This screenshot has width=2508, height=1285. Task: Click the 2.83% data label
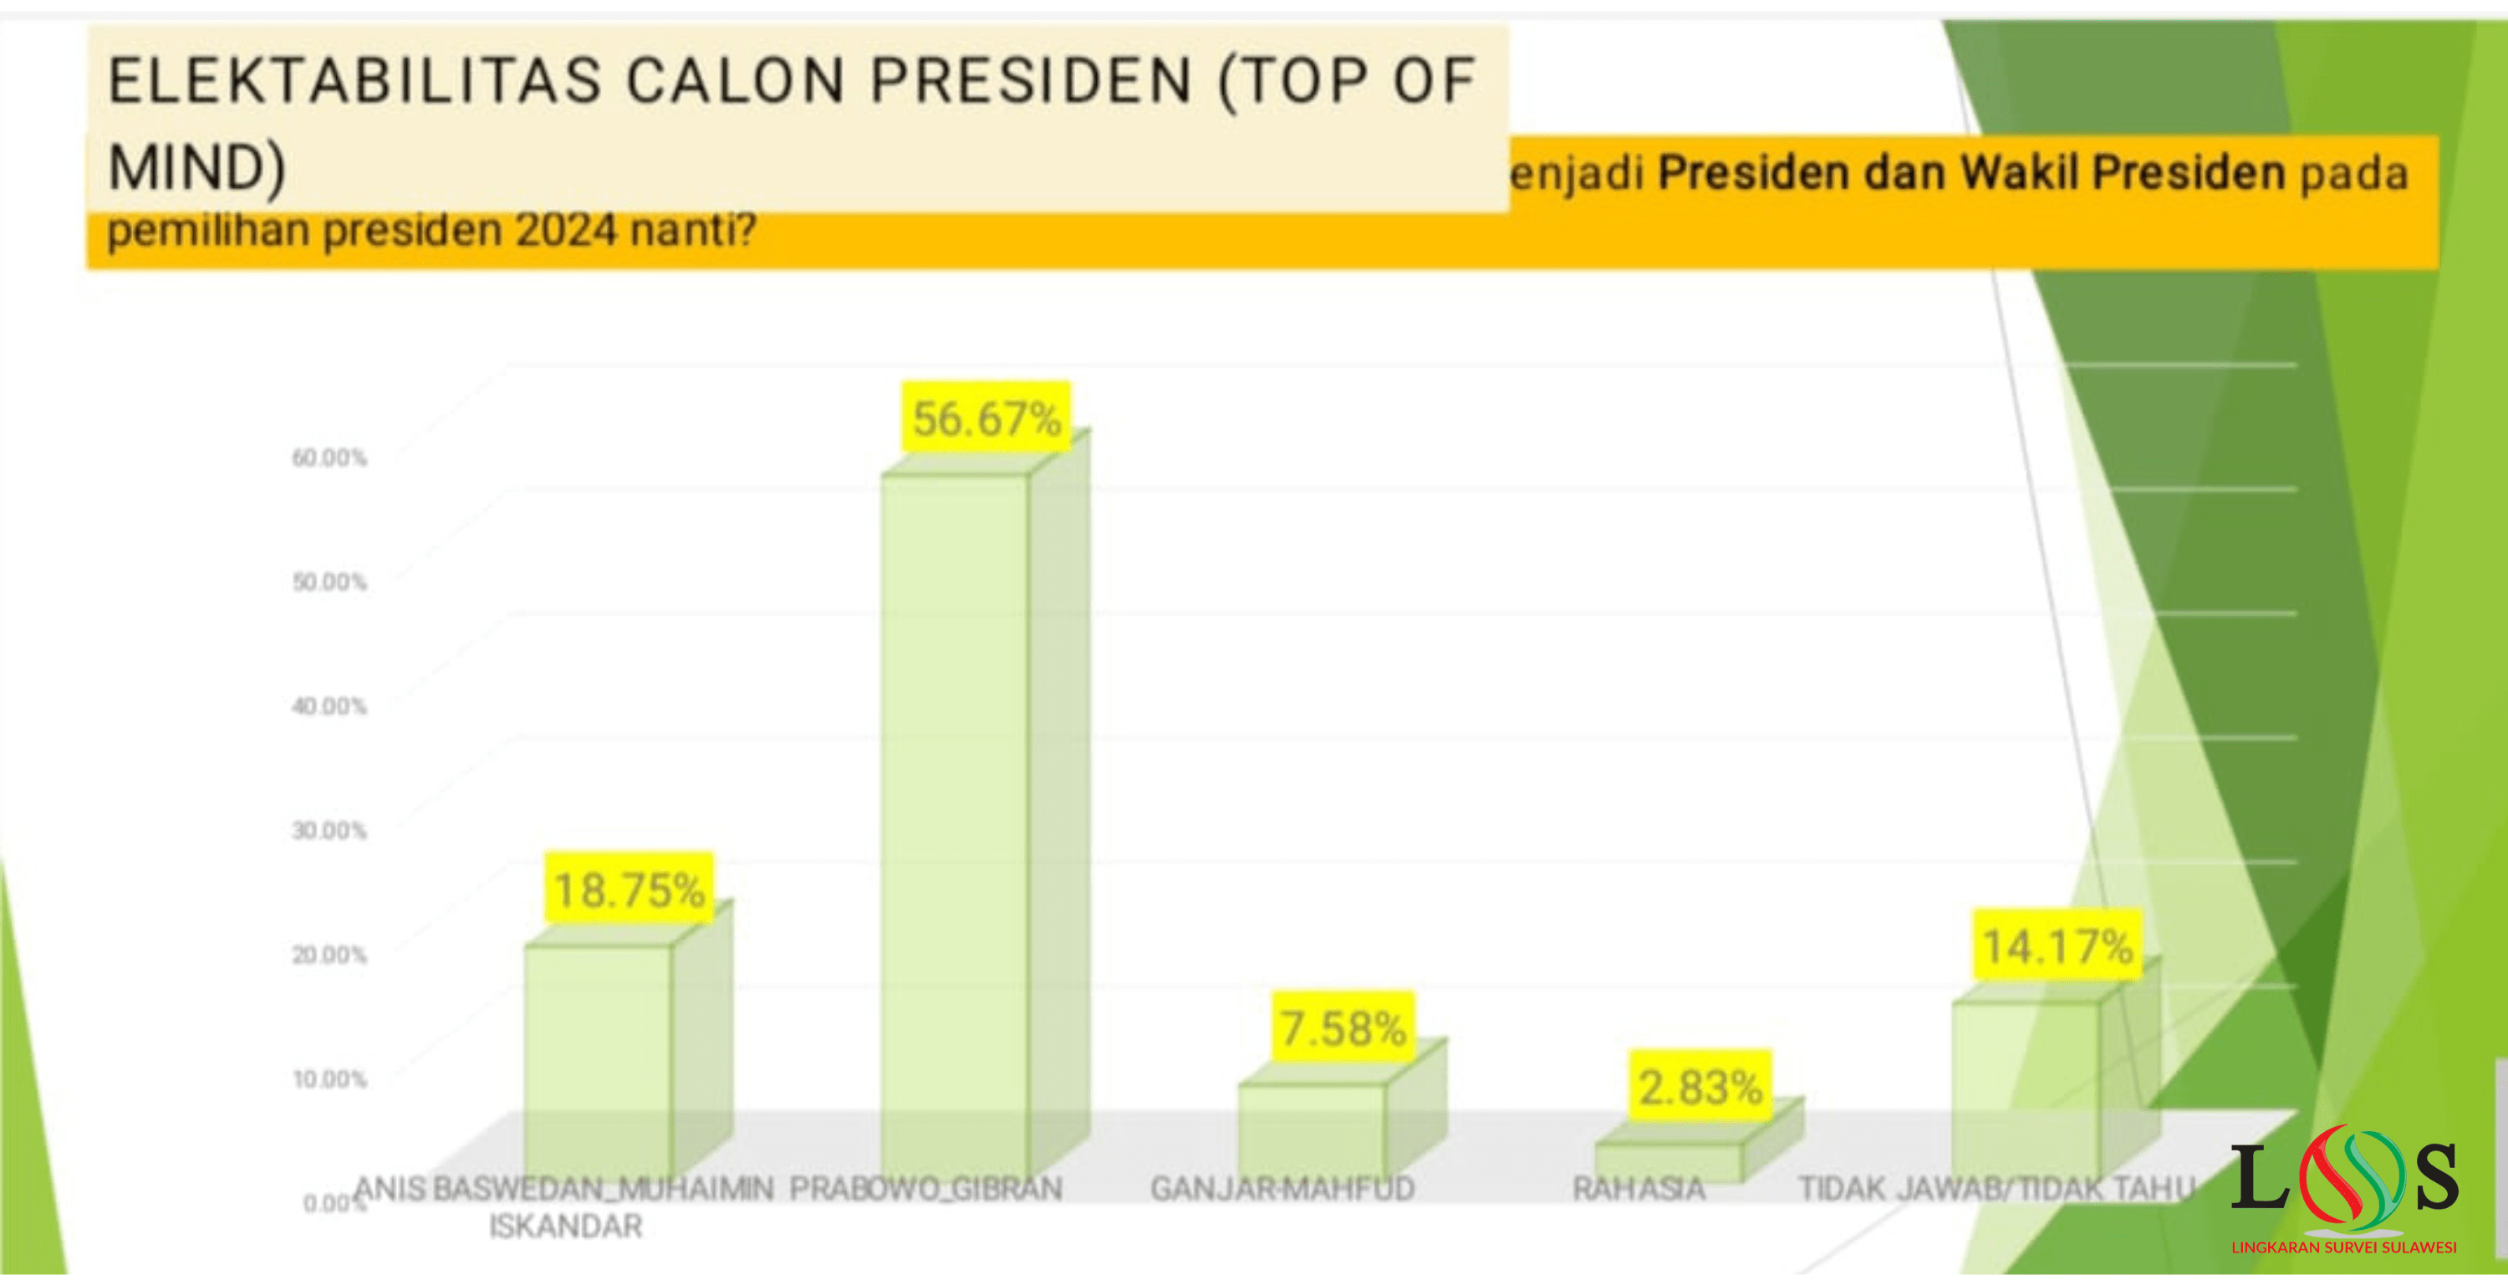click(x=1700, y=1086)
